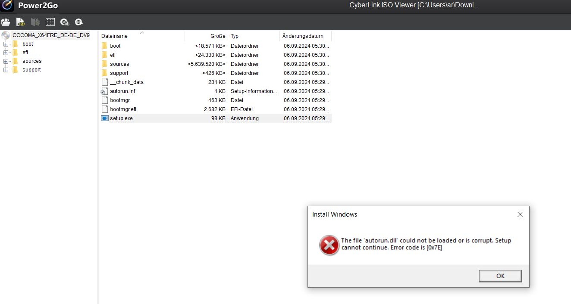Click the grayed-out extract files toolbar icon
The width and height of the screenshot is (571, 304).
tap(35, 22)
